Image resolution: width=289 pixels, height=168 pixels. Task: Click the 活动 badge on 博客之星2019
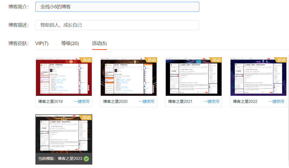pos(86,60)
